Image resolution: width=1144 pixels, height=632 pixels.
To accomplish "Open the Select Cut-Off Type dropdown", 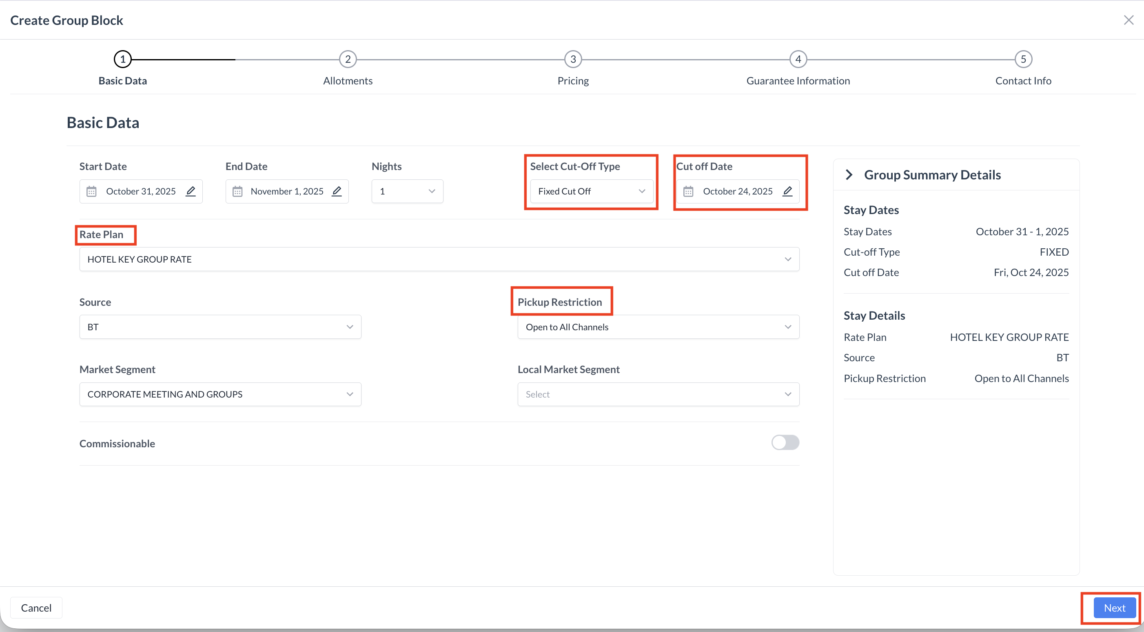I will click(x=591, y=191).
